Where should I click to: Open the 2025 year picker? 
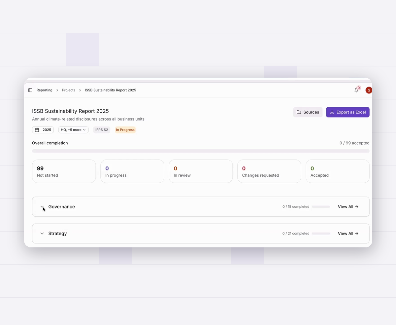point(43,130)
